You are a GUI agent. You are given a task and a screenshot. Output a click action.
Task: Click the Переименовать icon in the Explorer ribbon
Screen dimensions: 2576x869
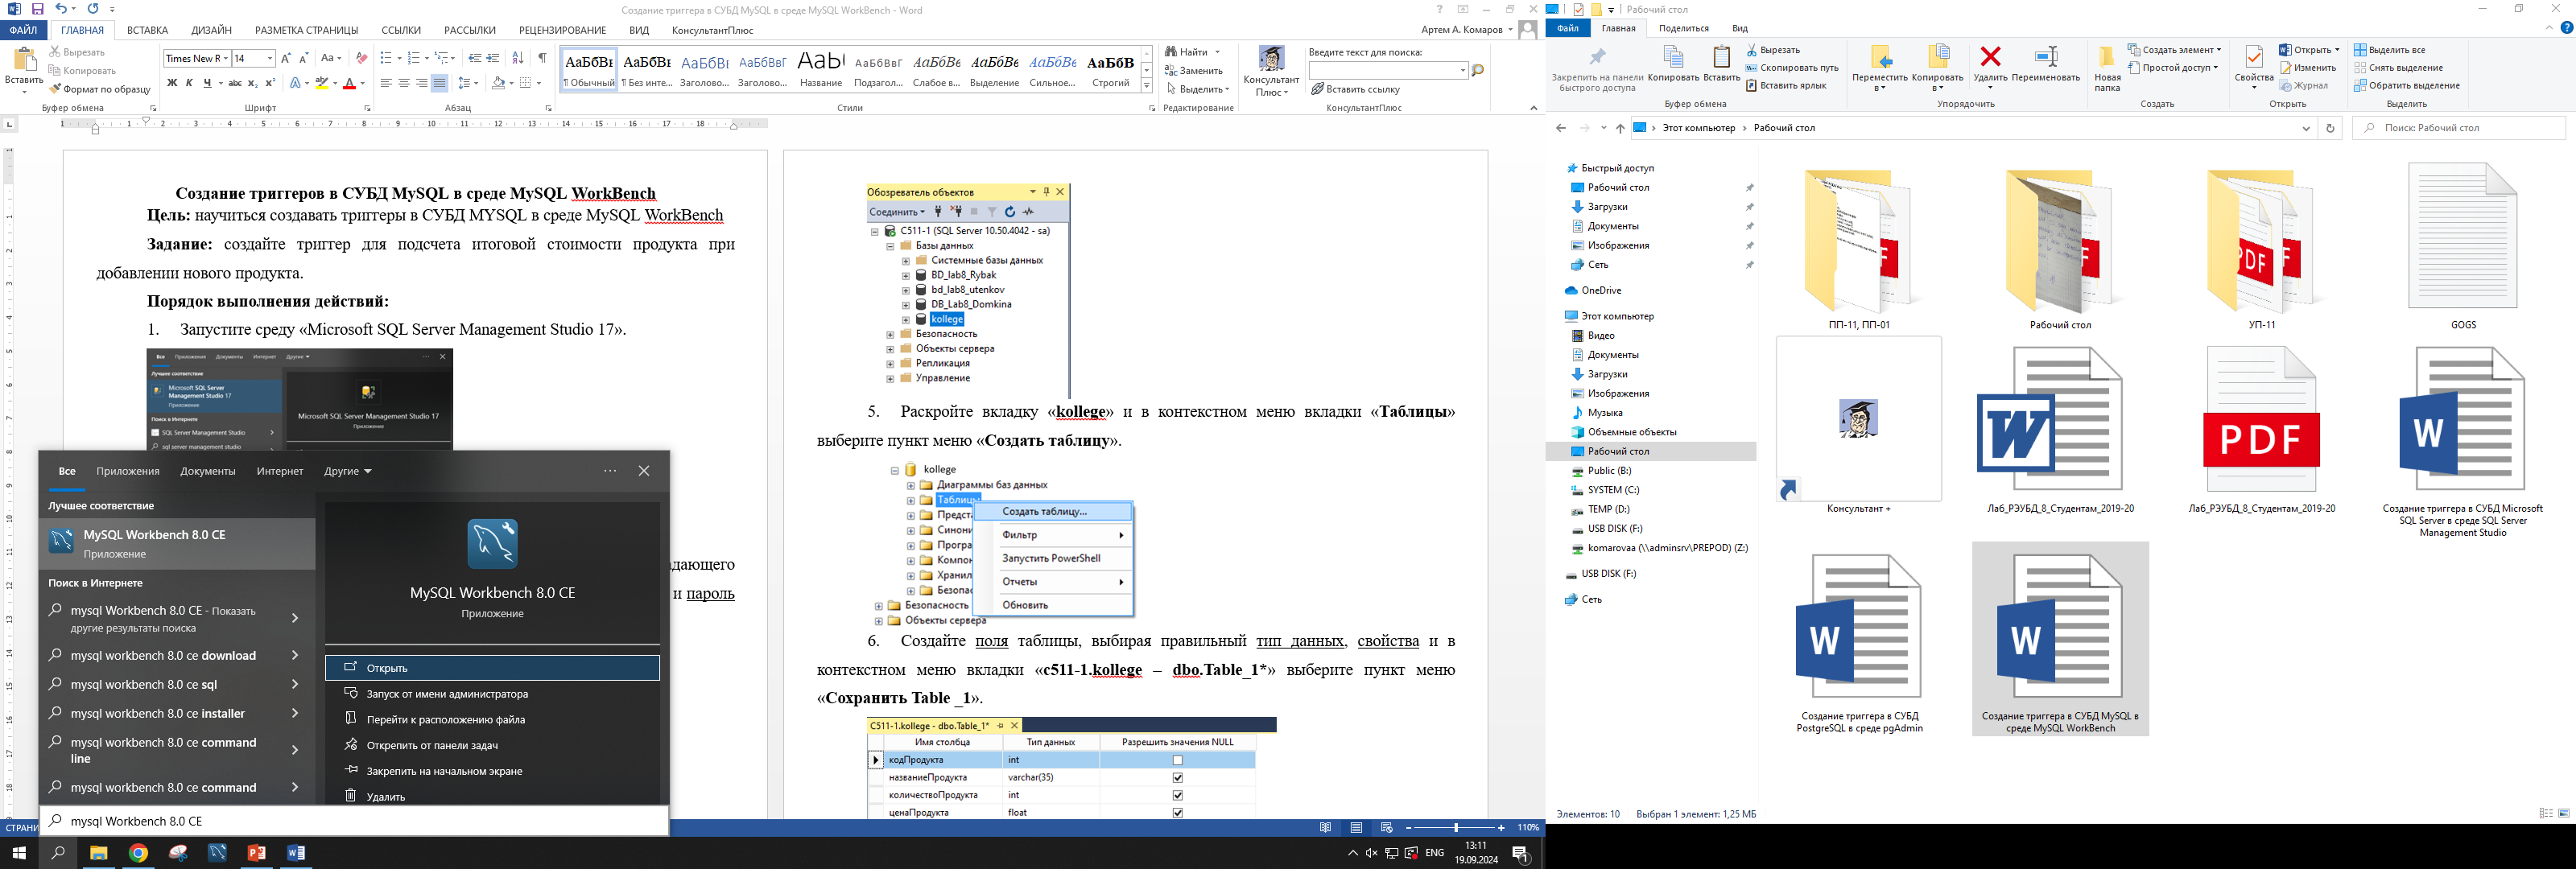click(x=2046, y=58)
